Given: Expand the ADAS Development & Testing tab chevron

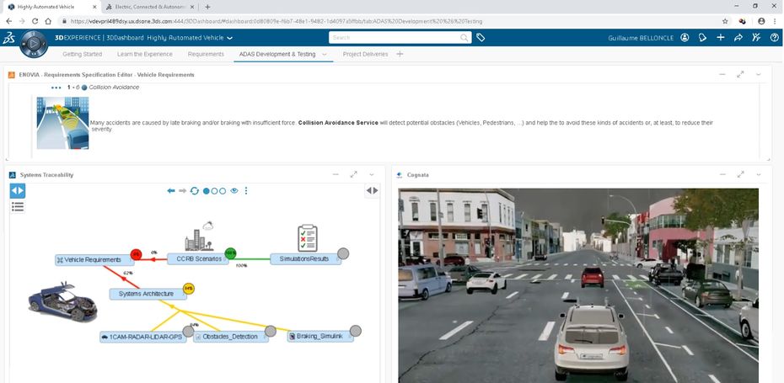Looking at the screenshot, I should click(x=325, y=54).
